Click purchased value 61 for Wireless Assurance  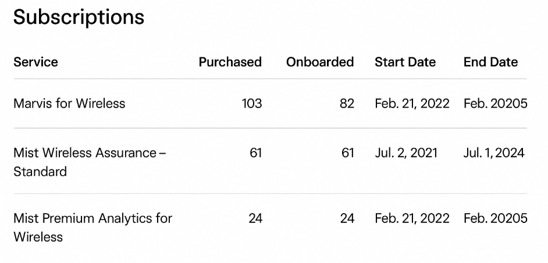click(x=255, y=153)
